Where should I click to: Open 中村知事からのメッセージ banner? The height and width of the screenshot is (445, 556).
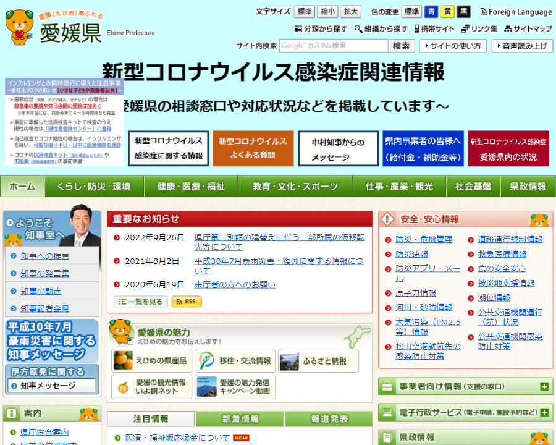(x=339, y=148)
